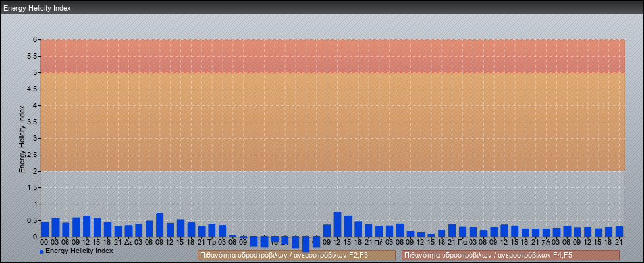
Task: Select the last bar on the right edge
Action: tap(619, 231)
